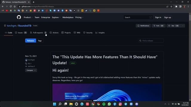Open the R3.1 tag link
The image size is (191, 107).
[x=30, y=64]
